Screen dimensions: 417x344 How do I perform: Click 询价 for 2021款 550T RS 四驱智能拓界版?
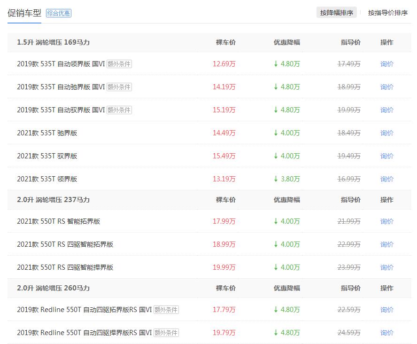pyautogui.click(x=386, y=244)
